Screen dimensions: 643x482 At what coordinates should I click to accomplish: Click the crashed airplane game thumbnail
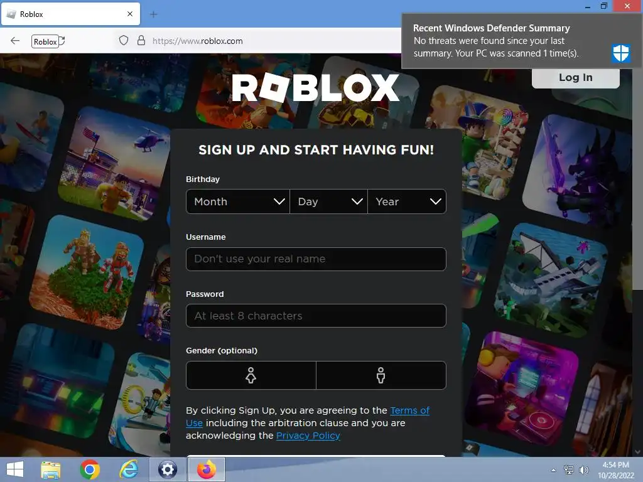(x=551, y=281)
